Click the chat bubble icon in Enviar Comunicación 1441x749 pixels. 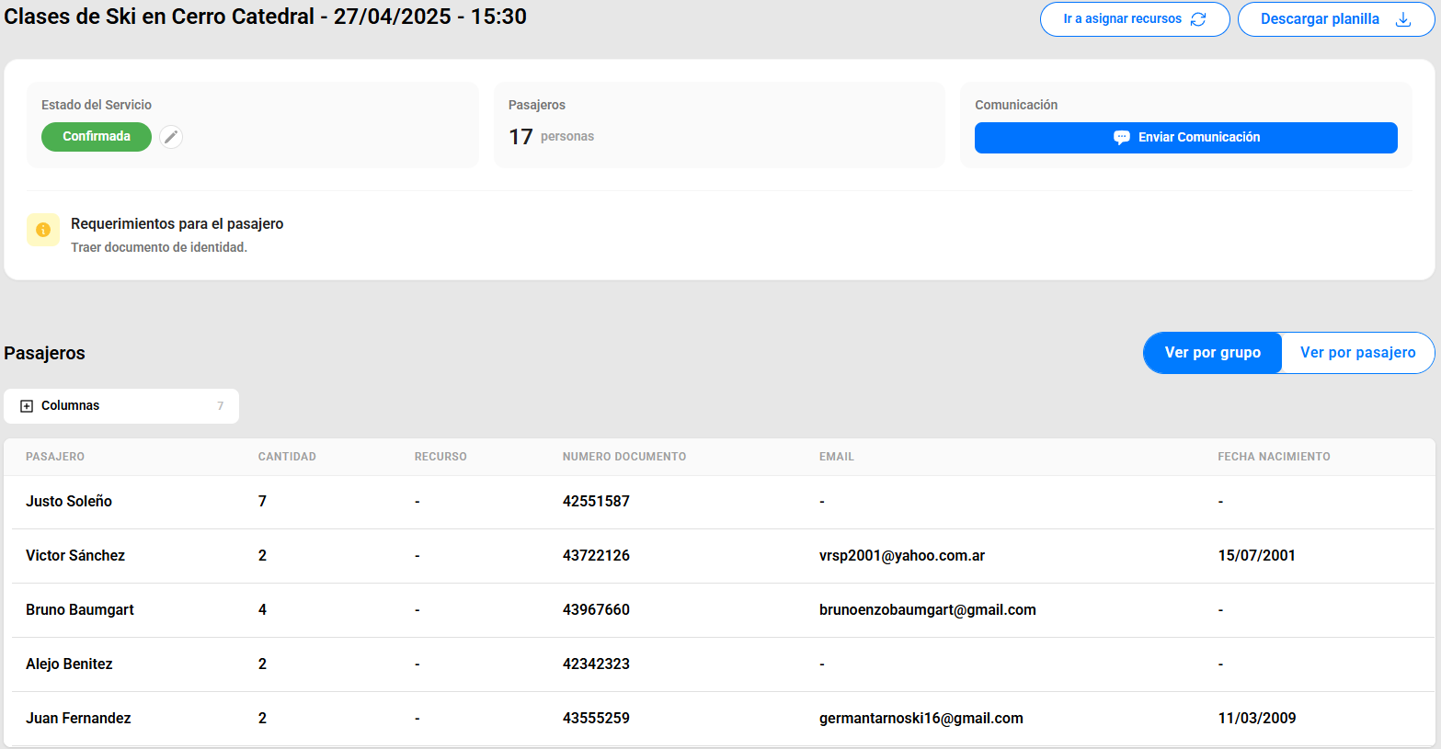pyautogui.click(x=1121, y=137)
